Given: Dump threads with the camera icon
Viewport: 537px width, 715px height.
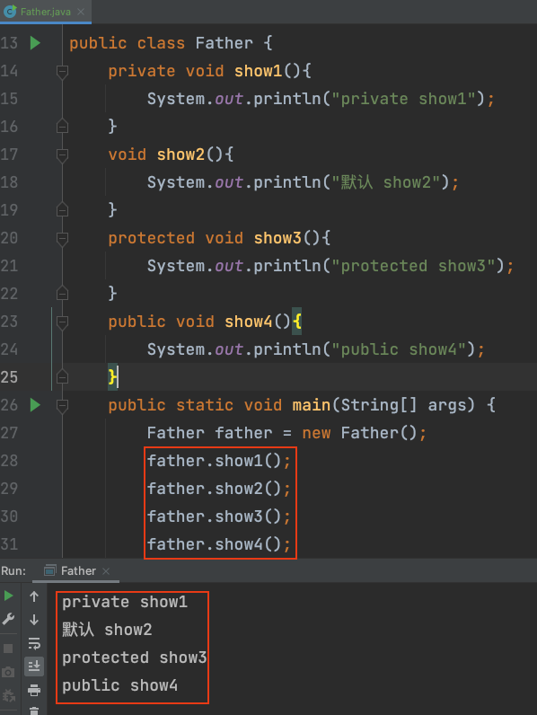Looking at the screenshot, I should pos(8,672).
